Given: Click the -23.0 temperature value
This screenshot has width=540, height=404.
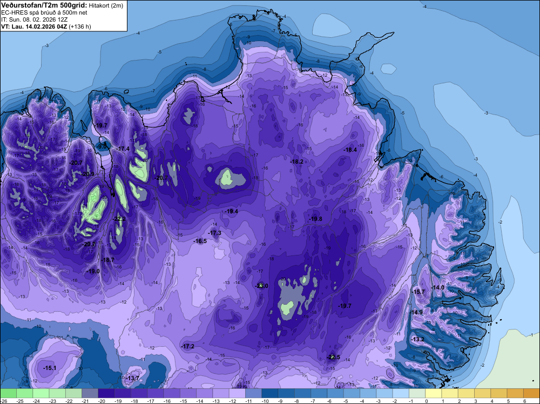Looking at the screenshot, I should point(262,286).
